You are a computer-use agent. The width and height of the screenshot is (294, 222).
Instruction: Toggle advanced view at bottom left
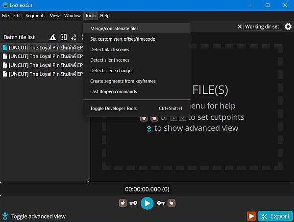pyautogui.click(x=34, y=216)
